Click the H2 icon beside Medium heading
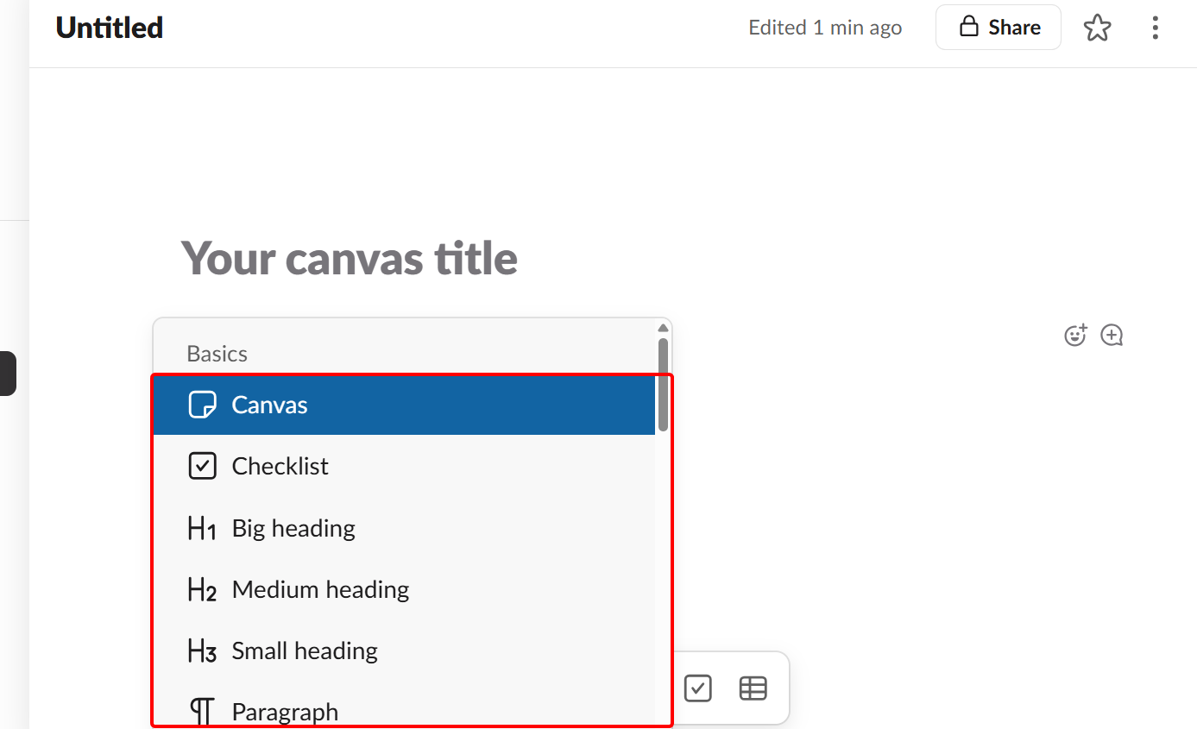The image size is (1197, 729). tap(201, 589)
